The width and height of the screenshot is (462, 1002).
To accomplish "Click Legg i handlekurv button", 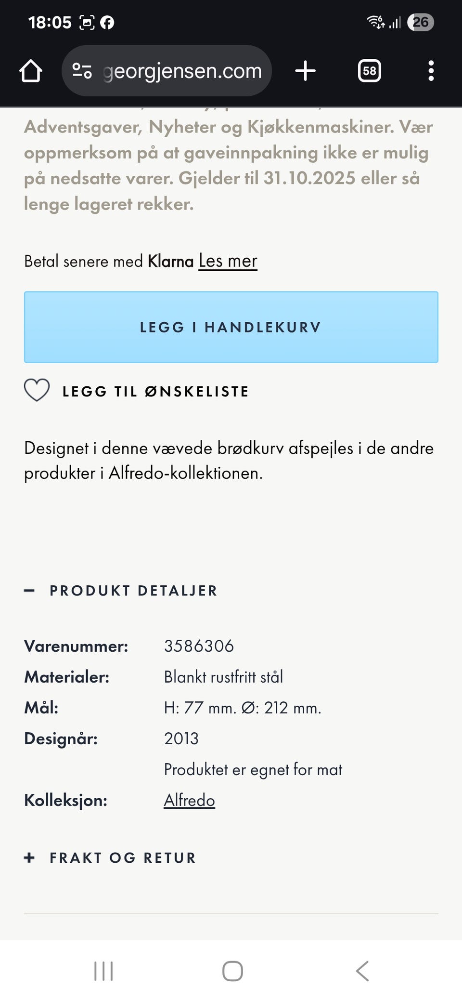I will (x=231, y=327).
